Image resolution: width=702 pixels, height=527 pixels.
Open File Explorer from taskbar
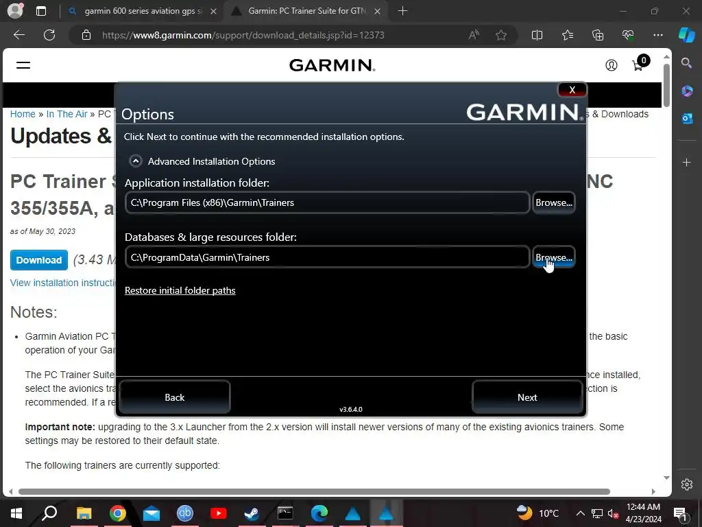pos(84,513)
